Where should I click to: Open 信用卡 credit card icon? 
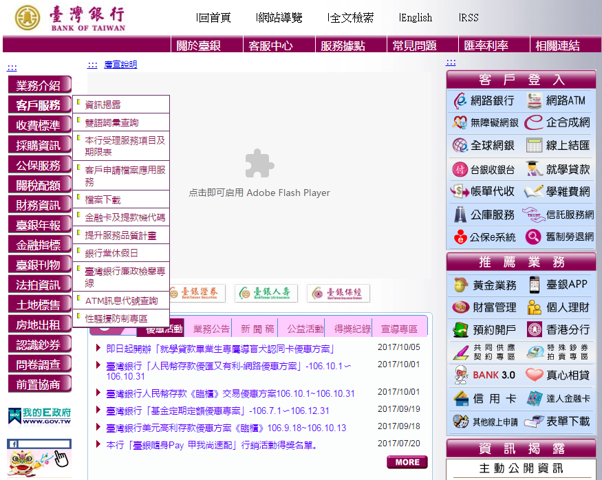pos(461,398)
